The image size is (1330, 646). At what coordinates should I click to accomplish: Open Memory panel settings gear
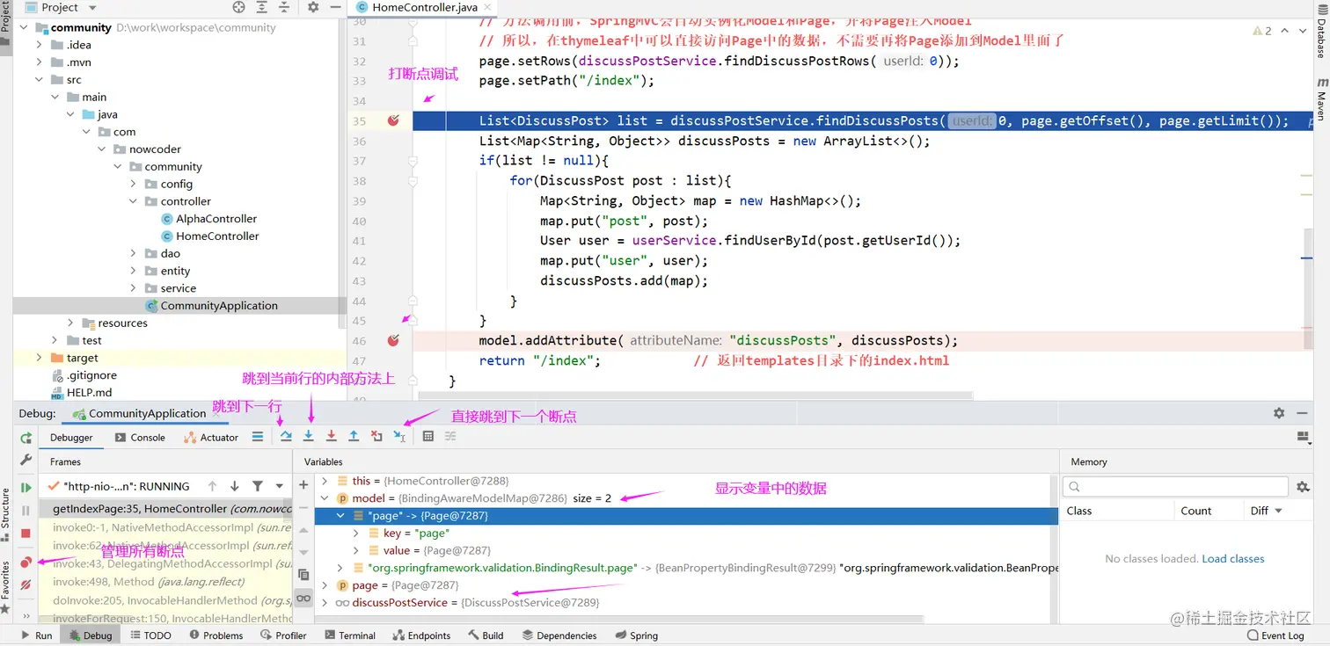pyautogui.click(x=1303, y=487)
